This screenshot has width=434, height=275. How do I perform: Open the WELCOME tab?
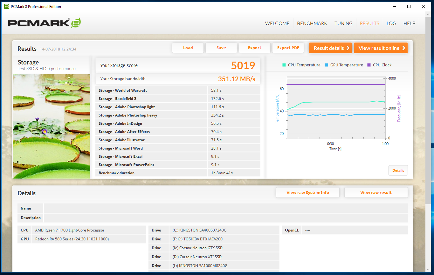[277, 23]
